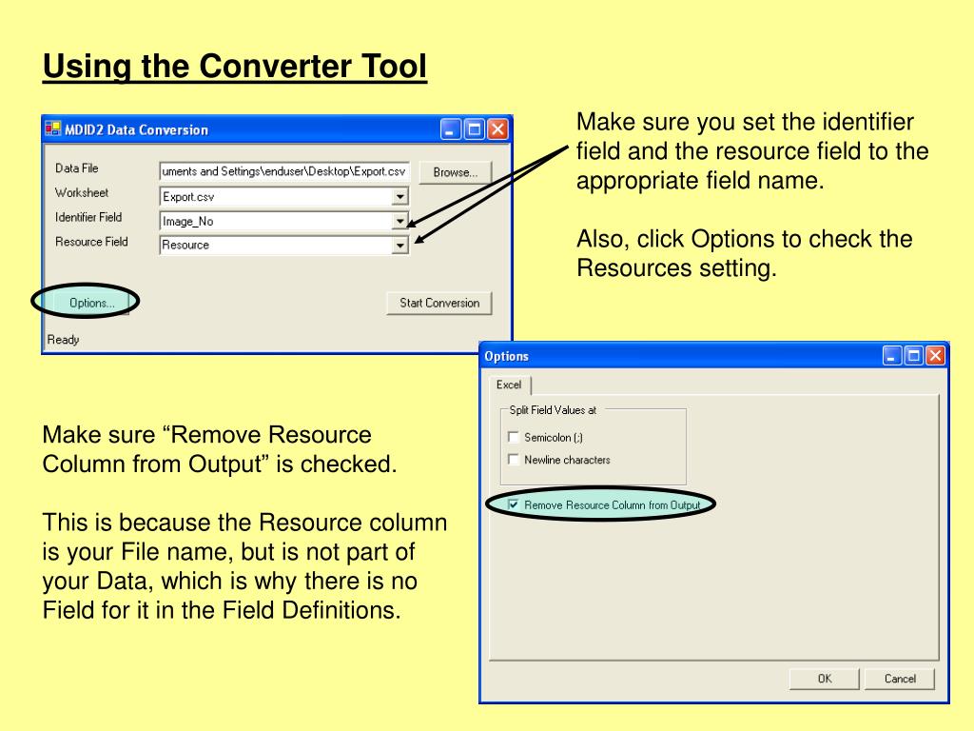Switch to the Excel tab
The width and height of the screenshot is (974, 731).
(x=510, y=385)
